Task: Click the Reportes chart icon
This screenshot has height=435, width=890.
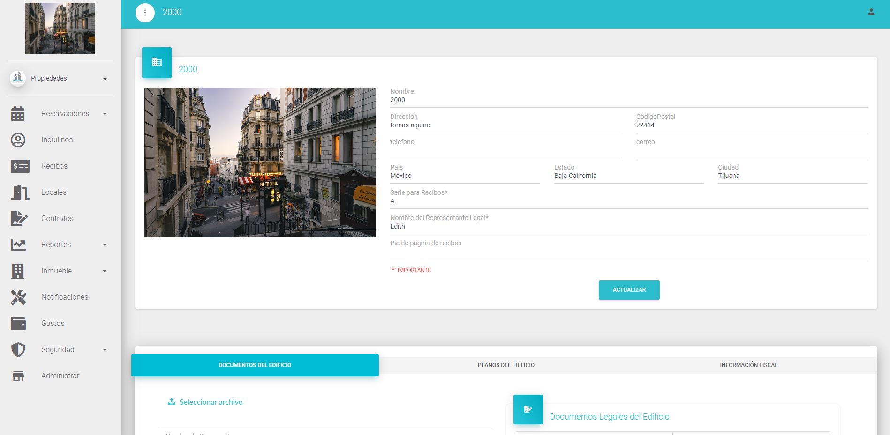Action: pyautogui.click(x=18, y=245)
